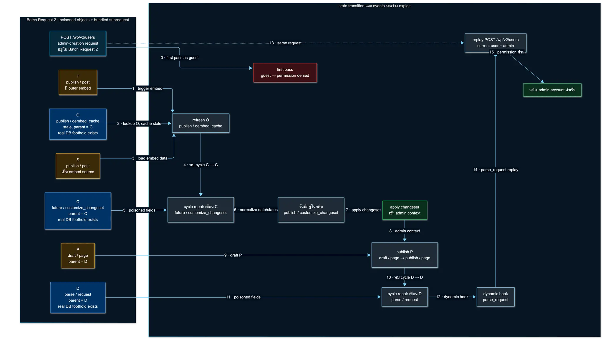Screen dimensions: 603x339
Task: Click the '0 · first pass as guest' label
Action: pos(180,58)
